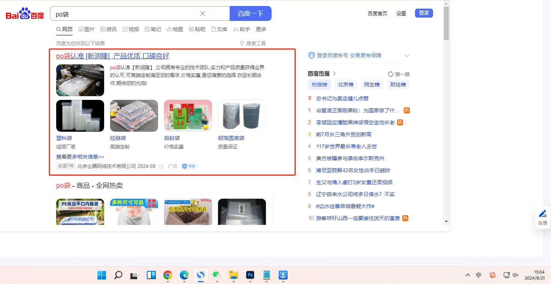Click the Baidu logo
The image size is (551, 284).
[x=25, y=13]
